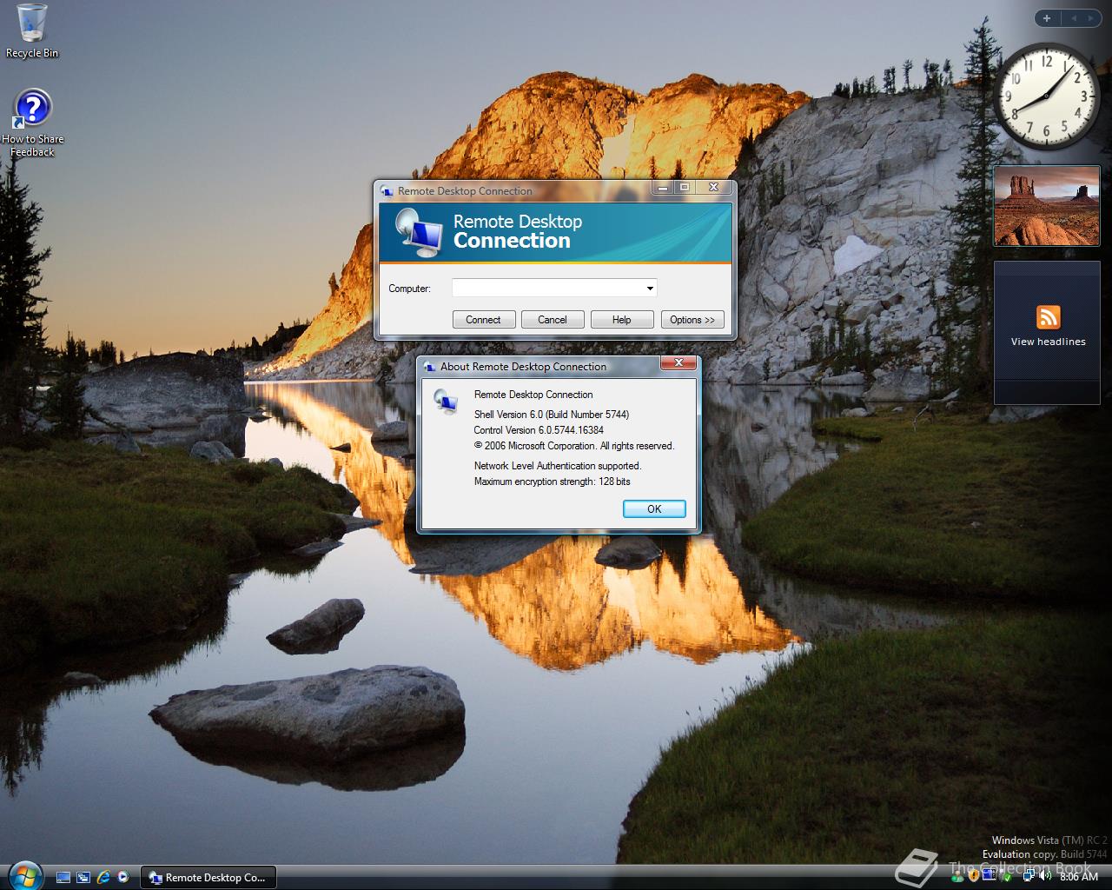Expand settings with Options >> button
This screenshot has height=890, width=1112.
[692, 320]
